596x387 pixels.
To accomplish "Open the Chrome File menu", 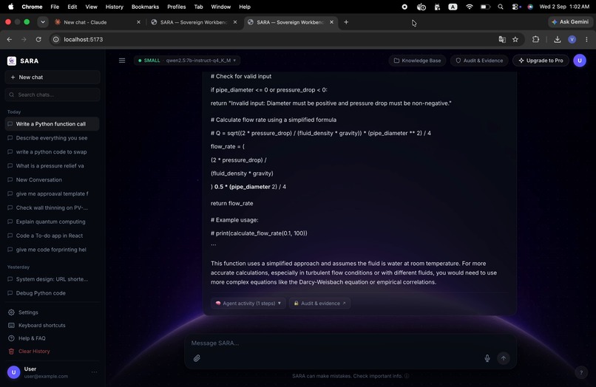I will click(x=55, y=7).
